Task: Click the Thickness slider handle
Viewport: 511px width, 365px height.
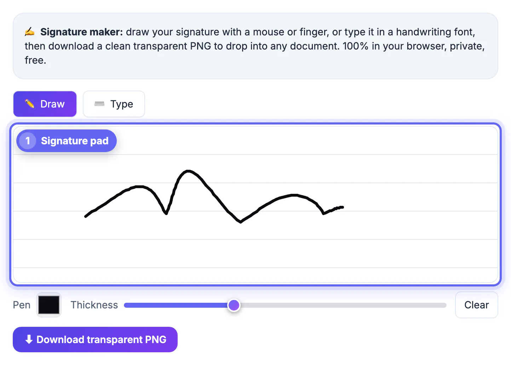Action: (x=234, y=305)
